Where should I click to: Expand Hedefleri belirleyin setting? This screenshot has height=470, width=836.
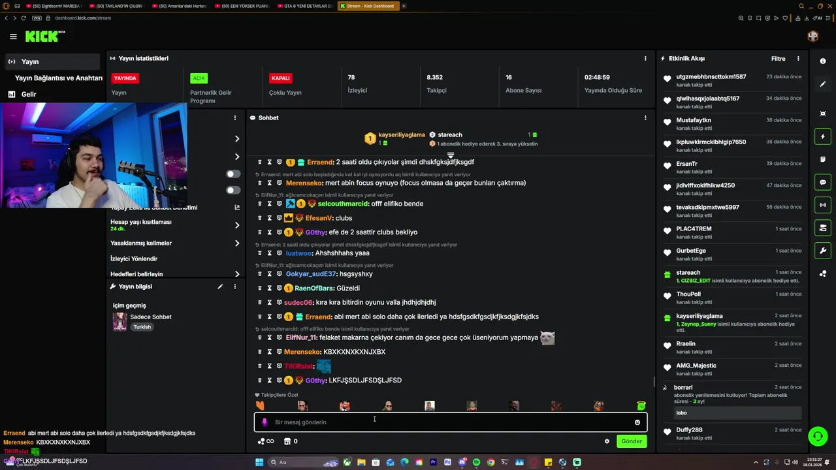pos(237,274)
